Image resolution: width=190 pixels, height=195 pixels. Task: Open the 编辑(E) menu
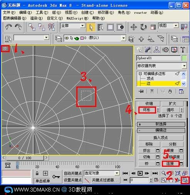[25, 12]
